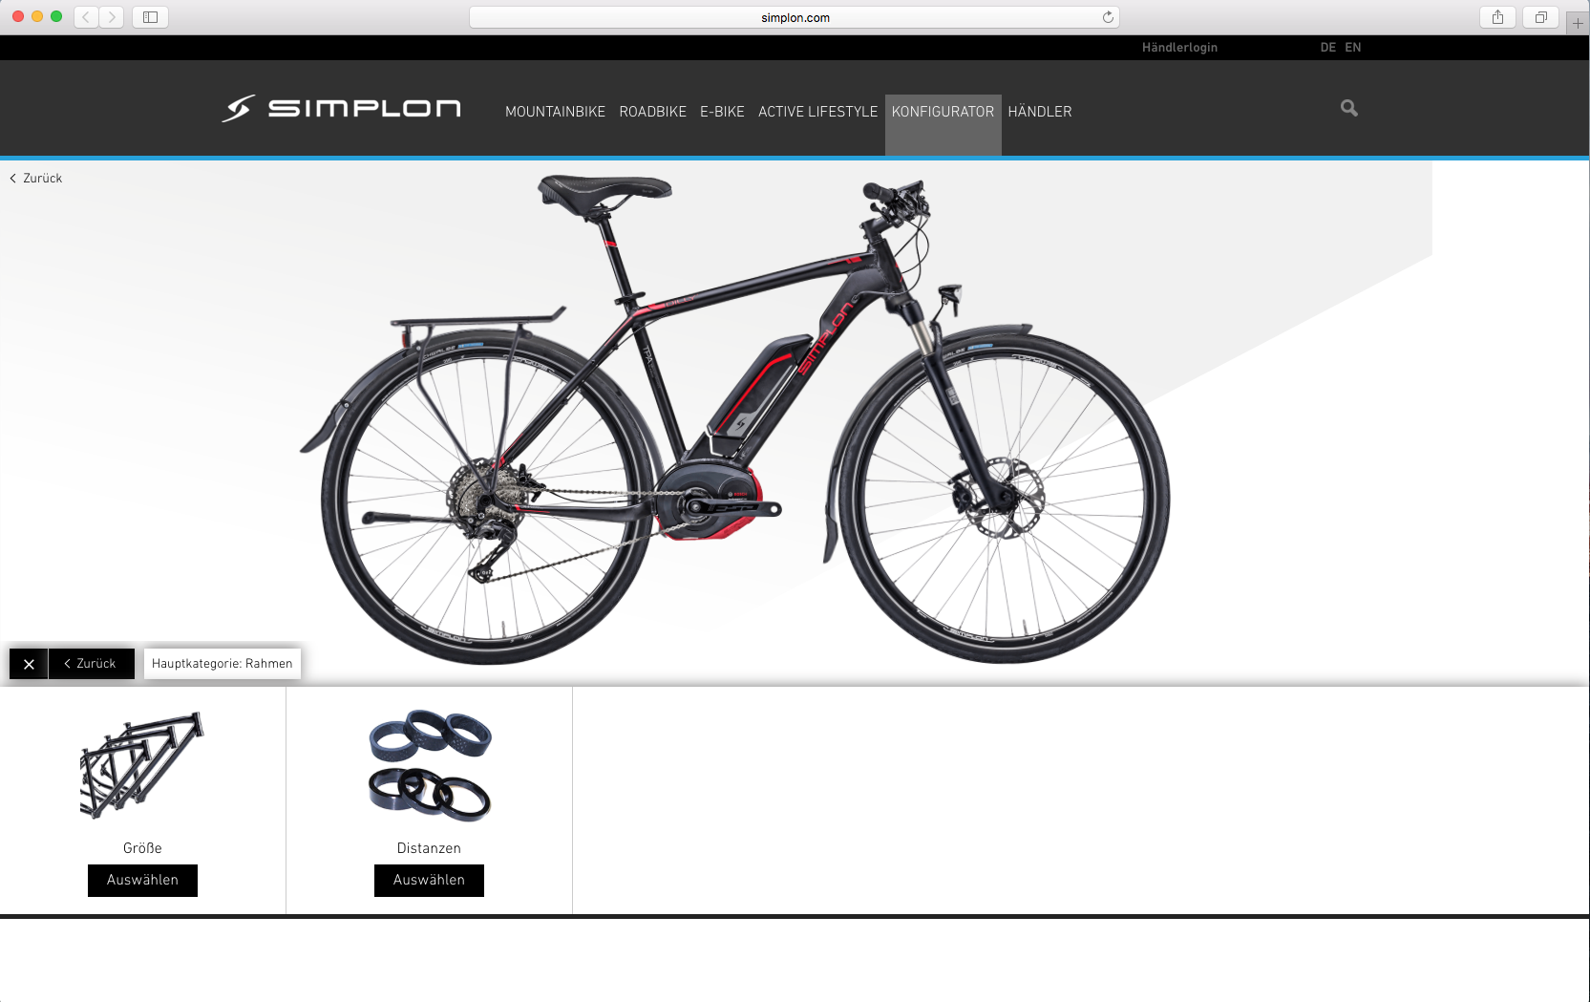
Task: Open the Händler navigation item
Action: (1040, 112)
